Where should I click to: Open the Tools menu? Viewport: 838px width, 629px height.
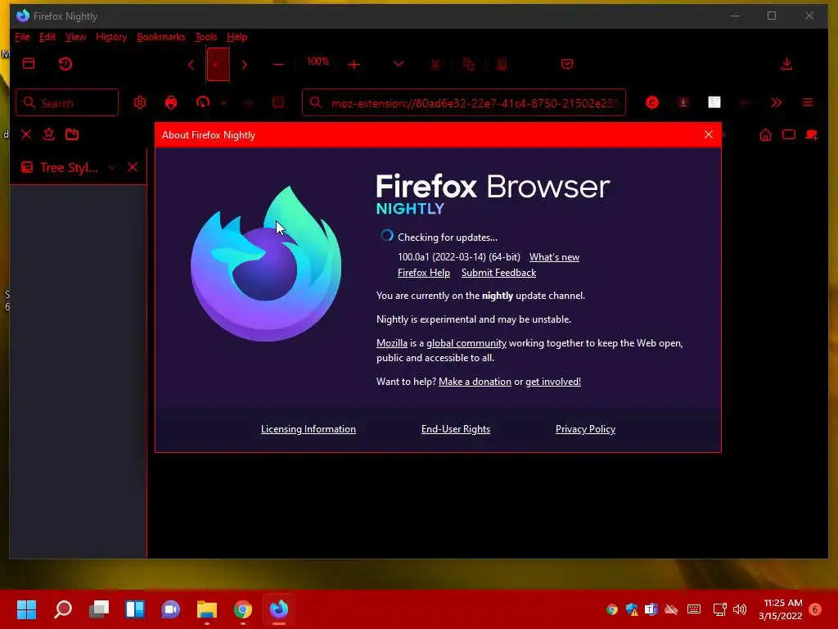[x=205, y=37]
